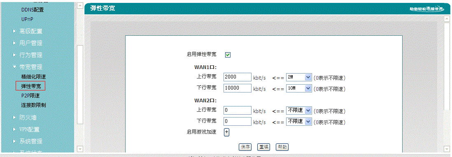Expand the 行为管理 menu
This screenshot has width=452, height=157.
point(31,55)
